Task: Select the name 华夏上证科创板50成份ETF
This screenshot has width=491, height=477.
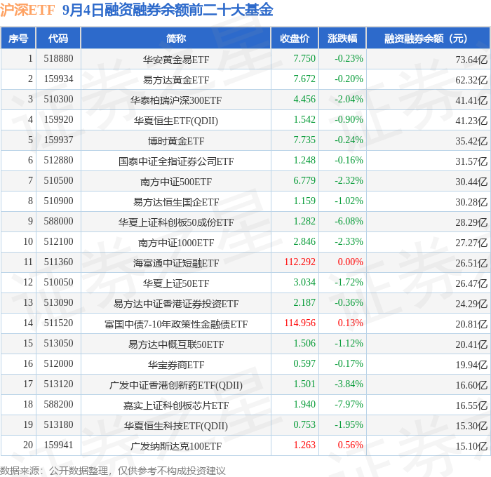Action: (x=176, y=222)
